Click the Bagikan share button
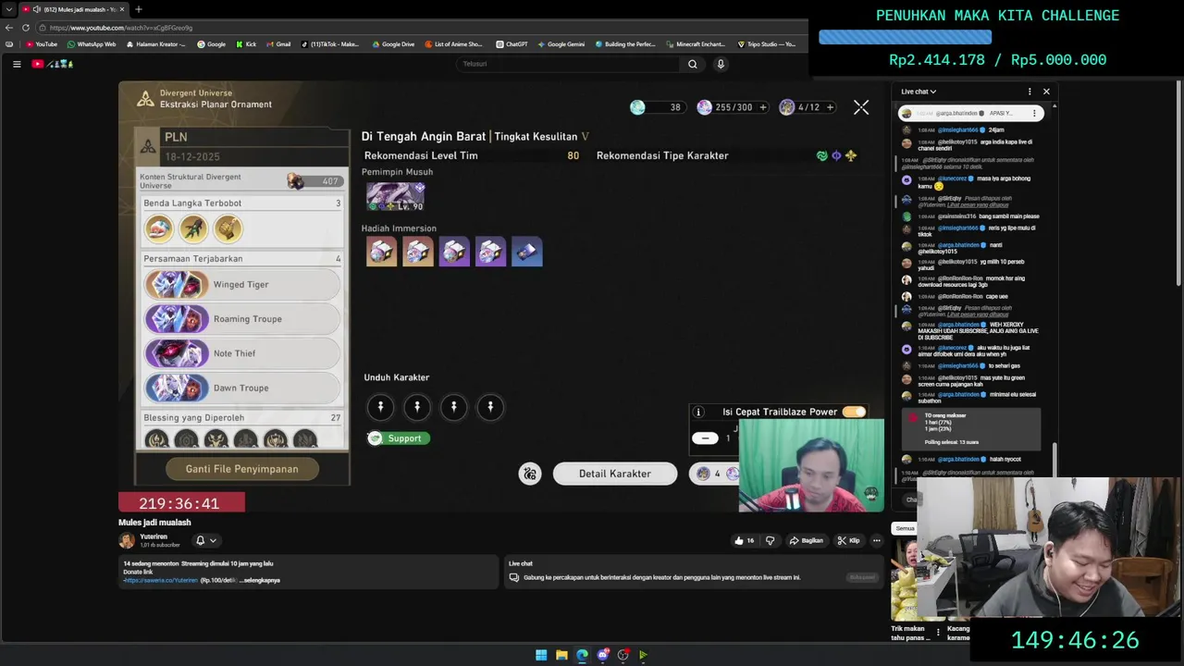1184x666 pixels. [807, 540]
